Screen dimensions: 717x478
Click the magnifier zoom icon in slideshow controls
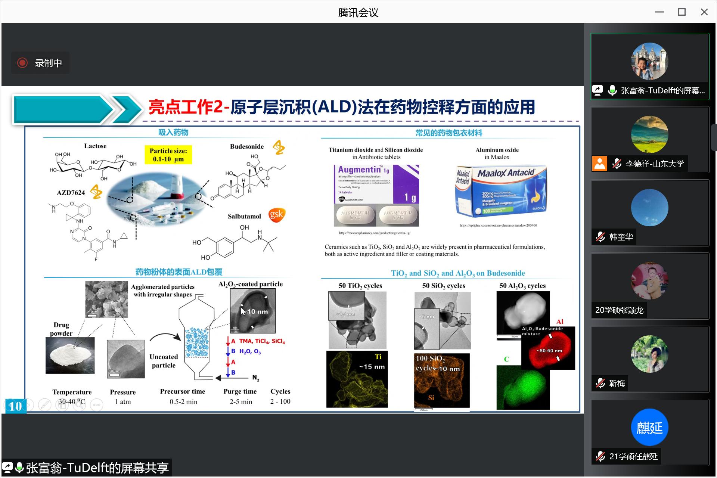pyautogui.click(x=79, y=405)
